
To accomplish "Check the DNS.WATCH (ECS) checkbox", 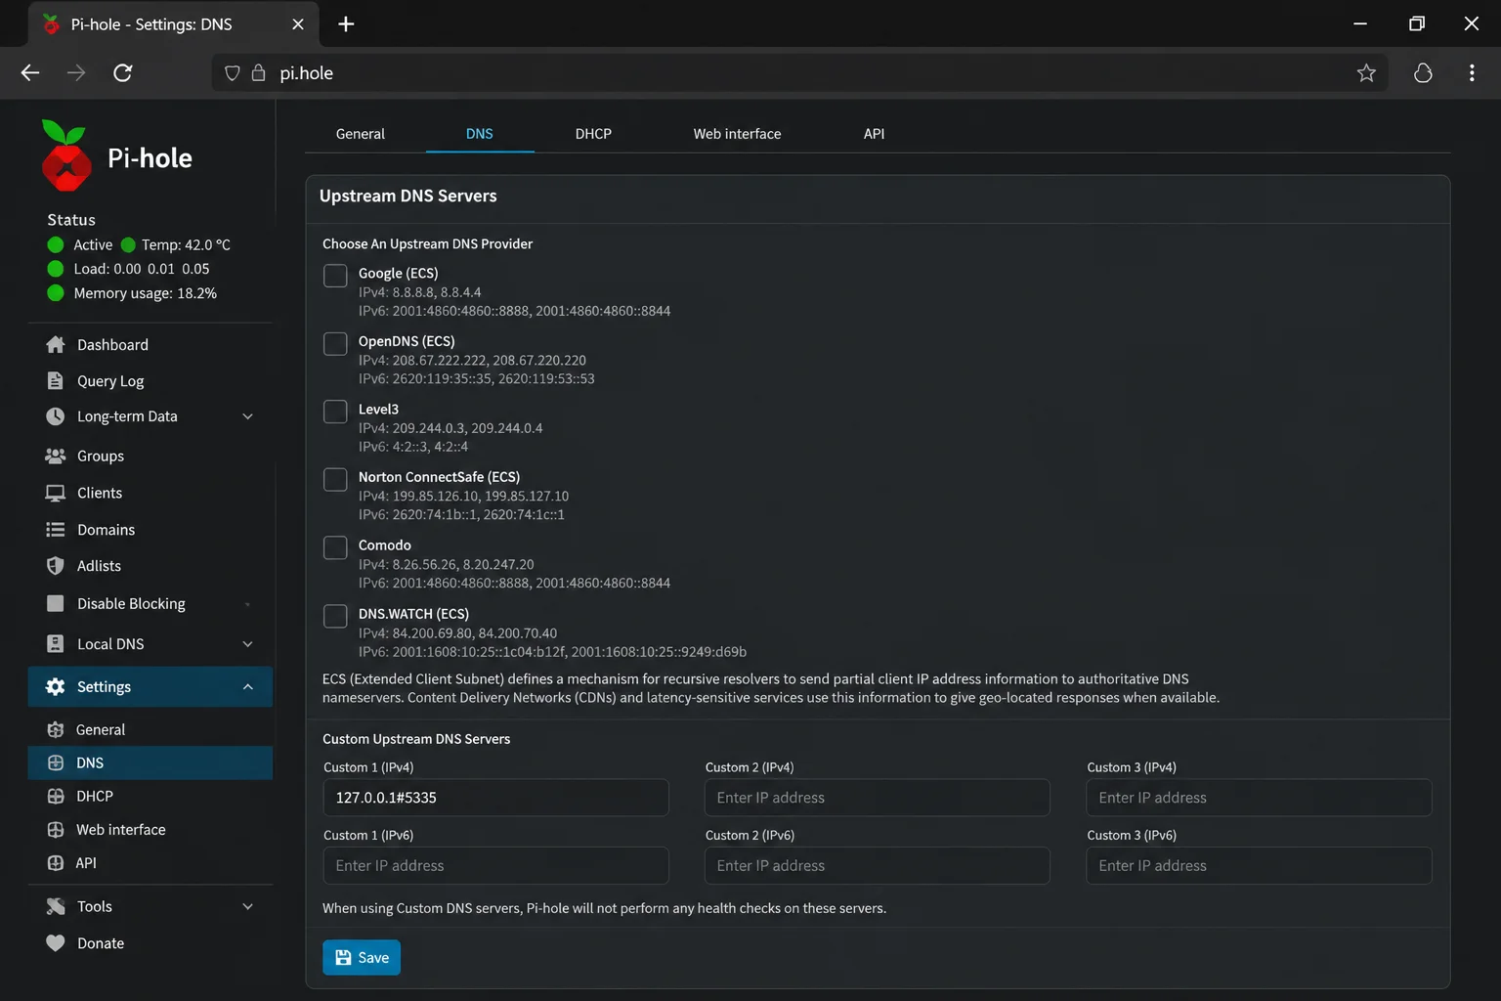I will pyautogui.click(x=335, y=616).
